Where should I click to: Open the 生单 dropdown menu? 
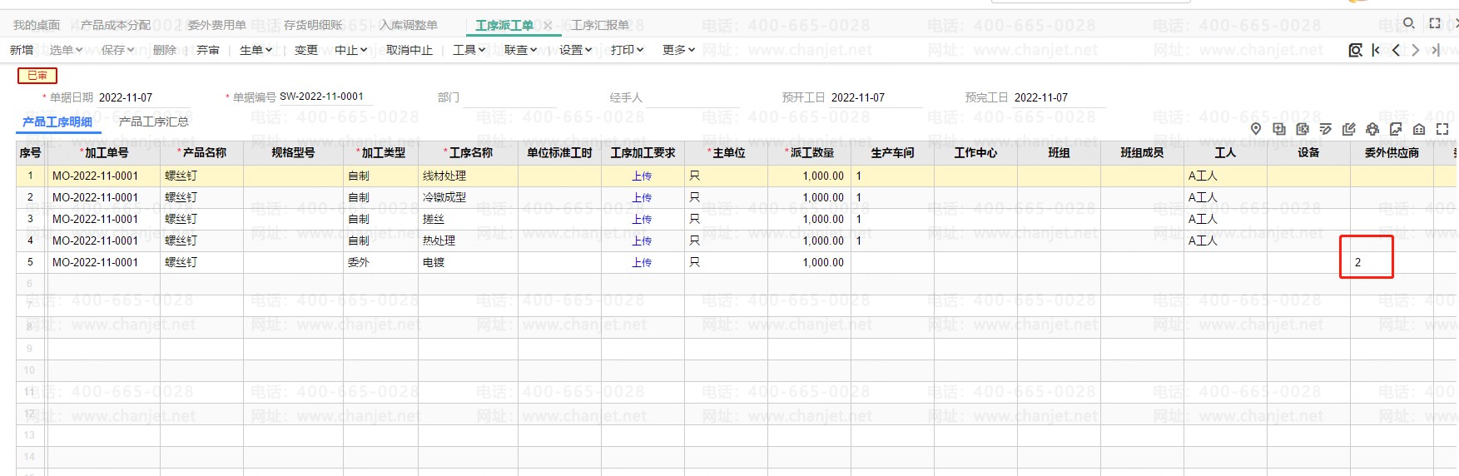point(256,50)
